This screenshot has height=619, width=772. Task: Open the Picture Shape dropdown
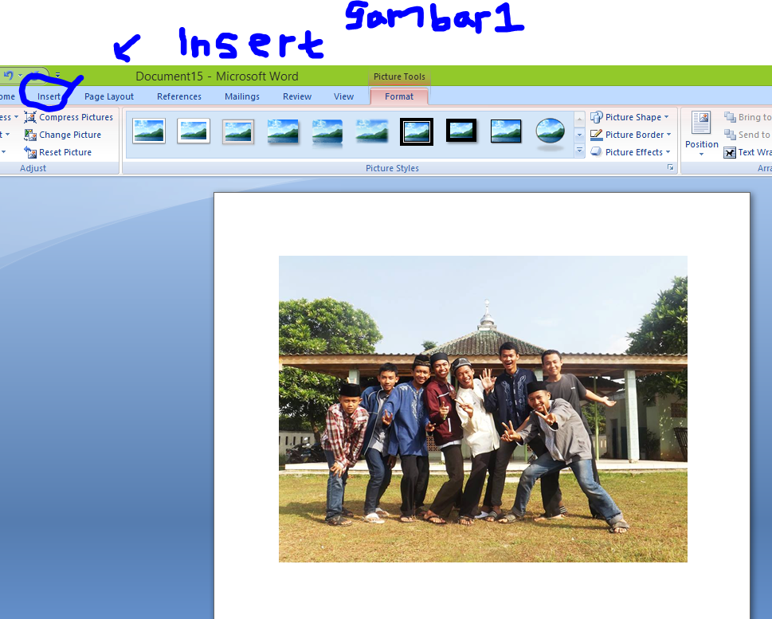630,117
